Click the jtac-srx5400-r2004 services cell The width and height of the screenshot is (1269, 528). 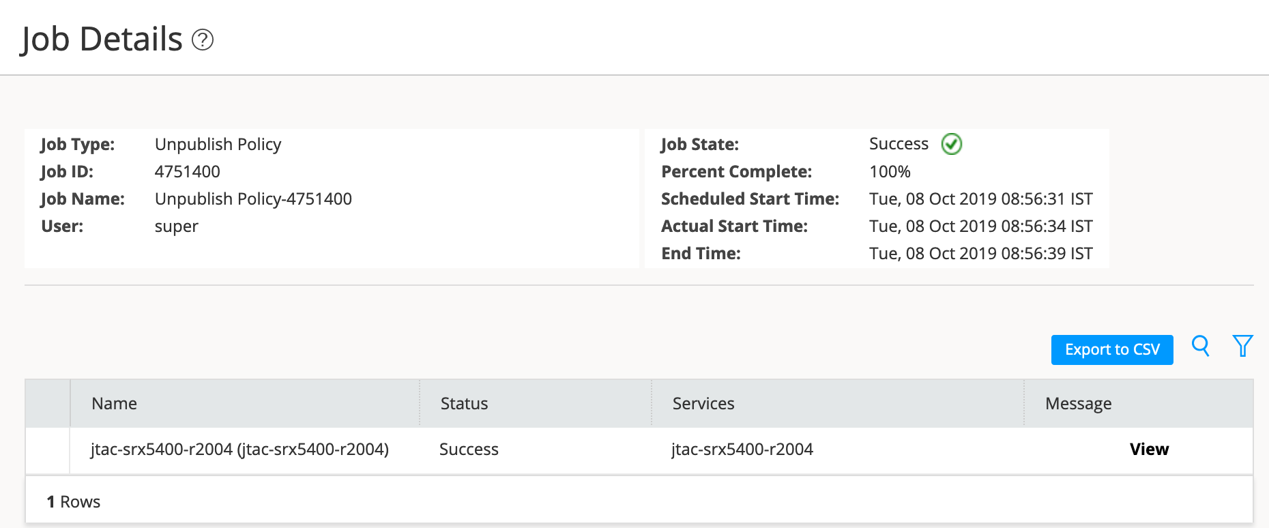click(742, 450)
